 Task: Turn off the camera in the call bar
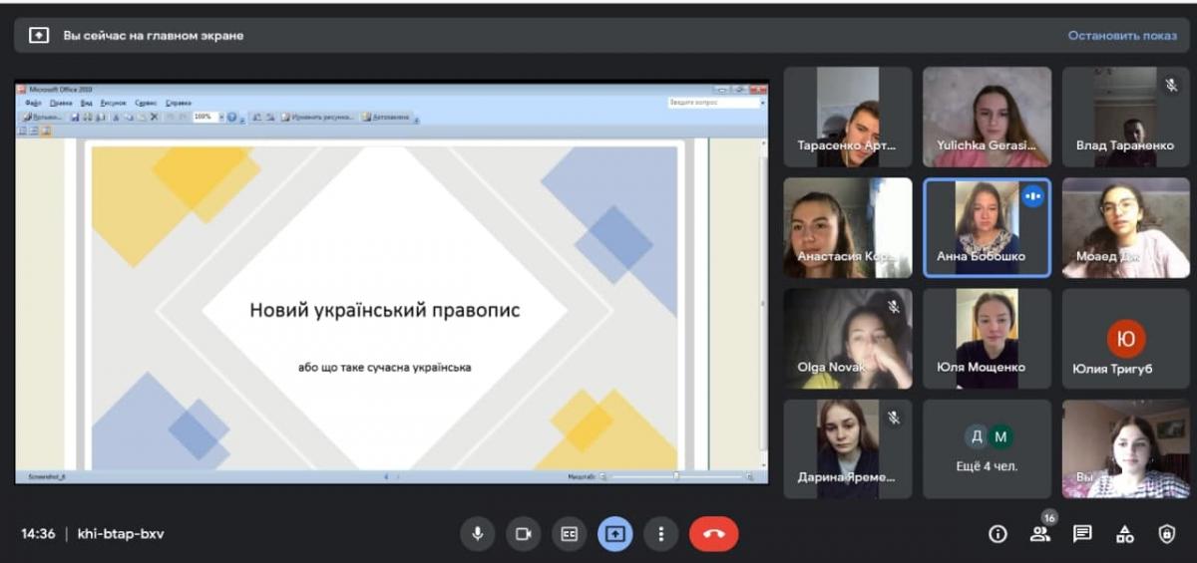click(523, 534)
